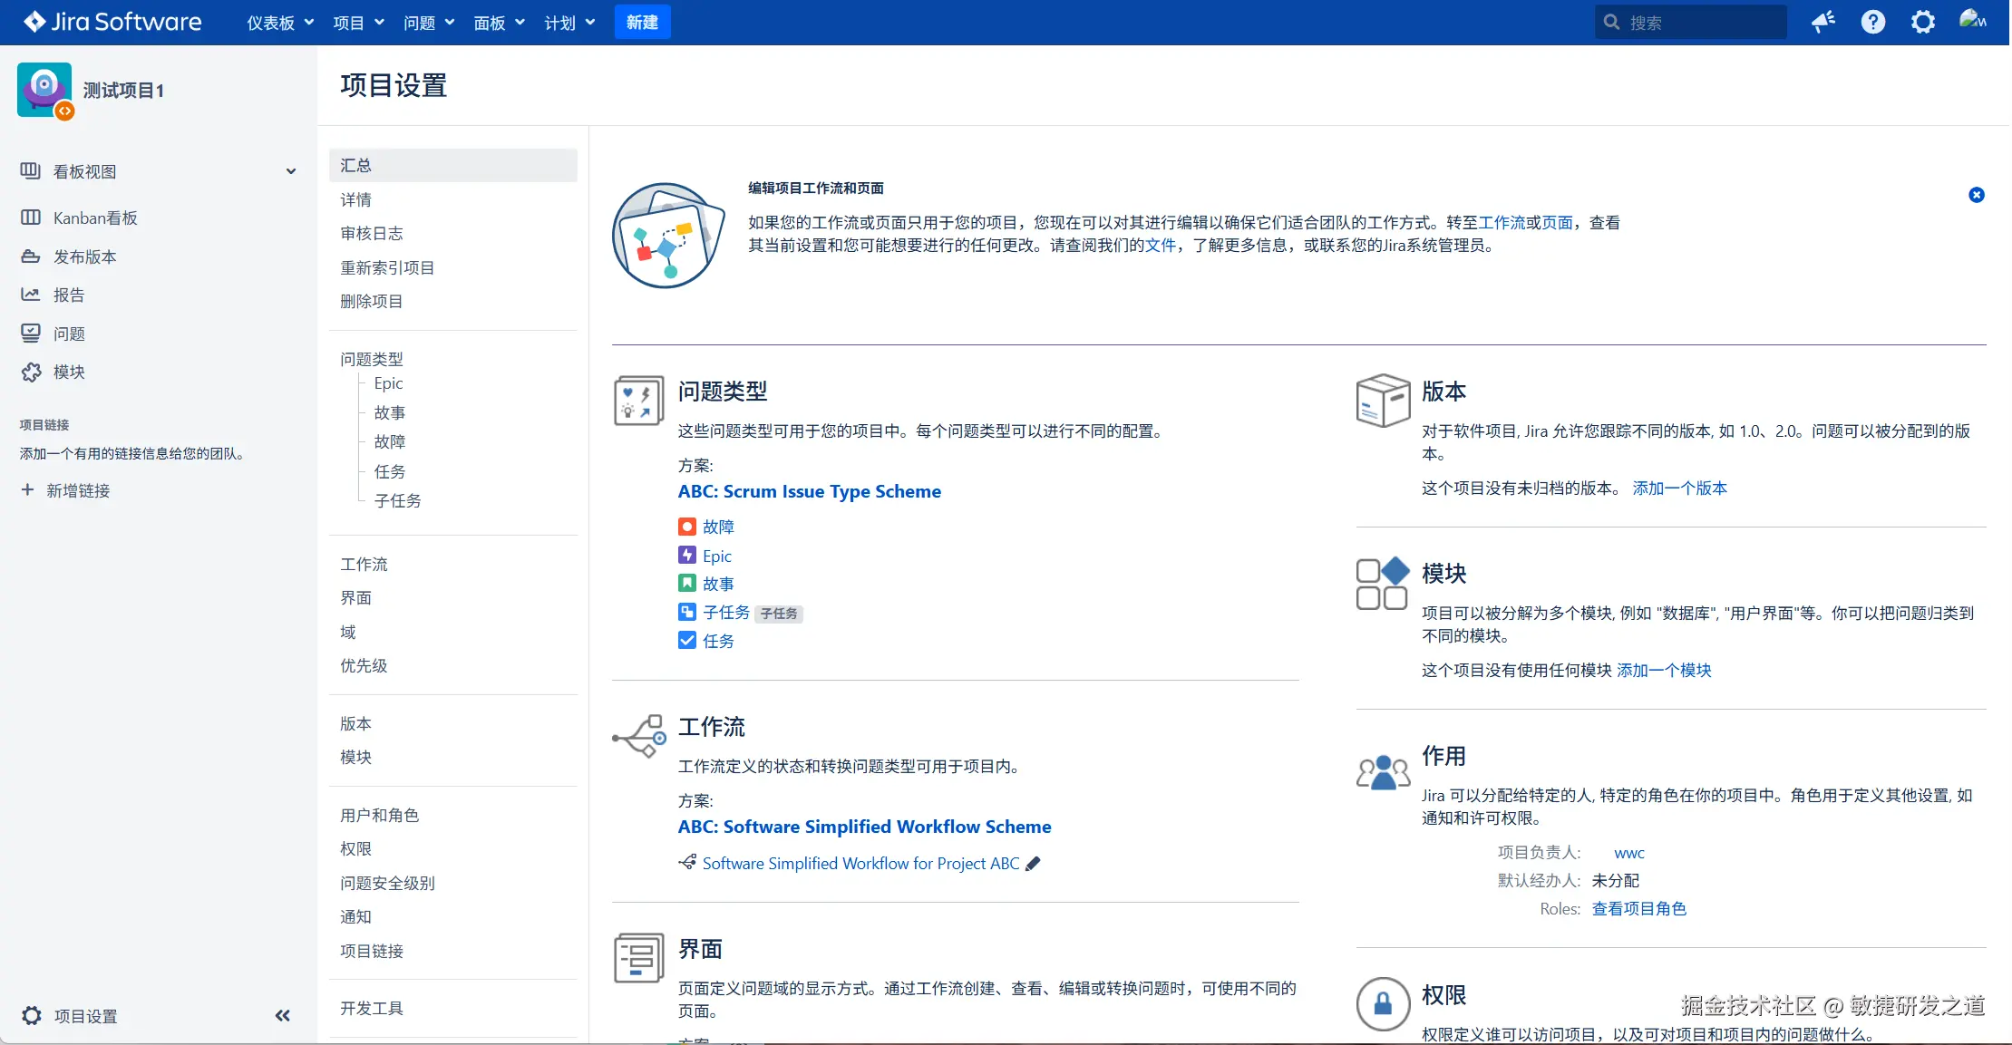
Task: Click 添加一个版本 link
Action: pyautogui.click(x=1679, y=488)
